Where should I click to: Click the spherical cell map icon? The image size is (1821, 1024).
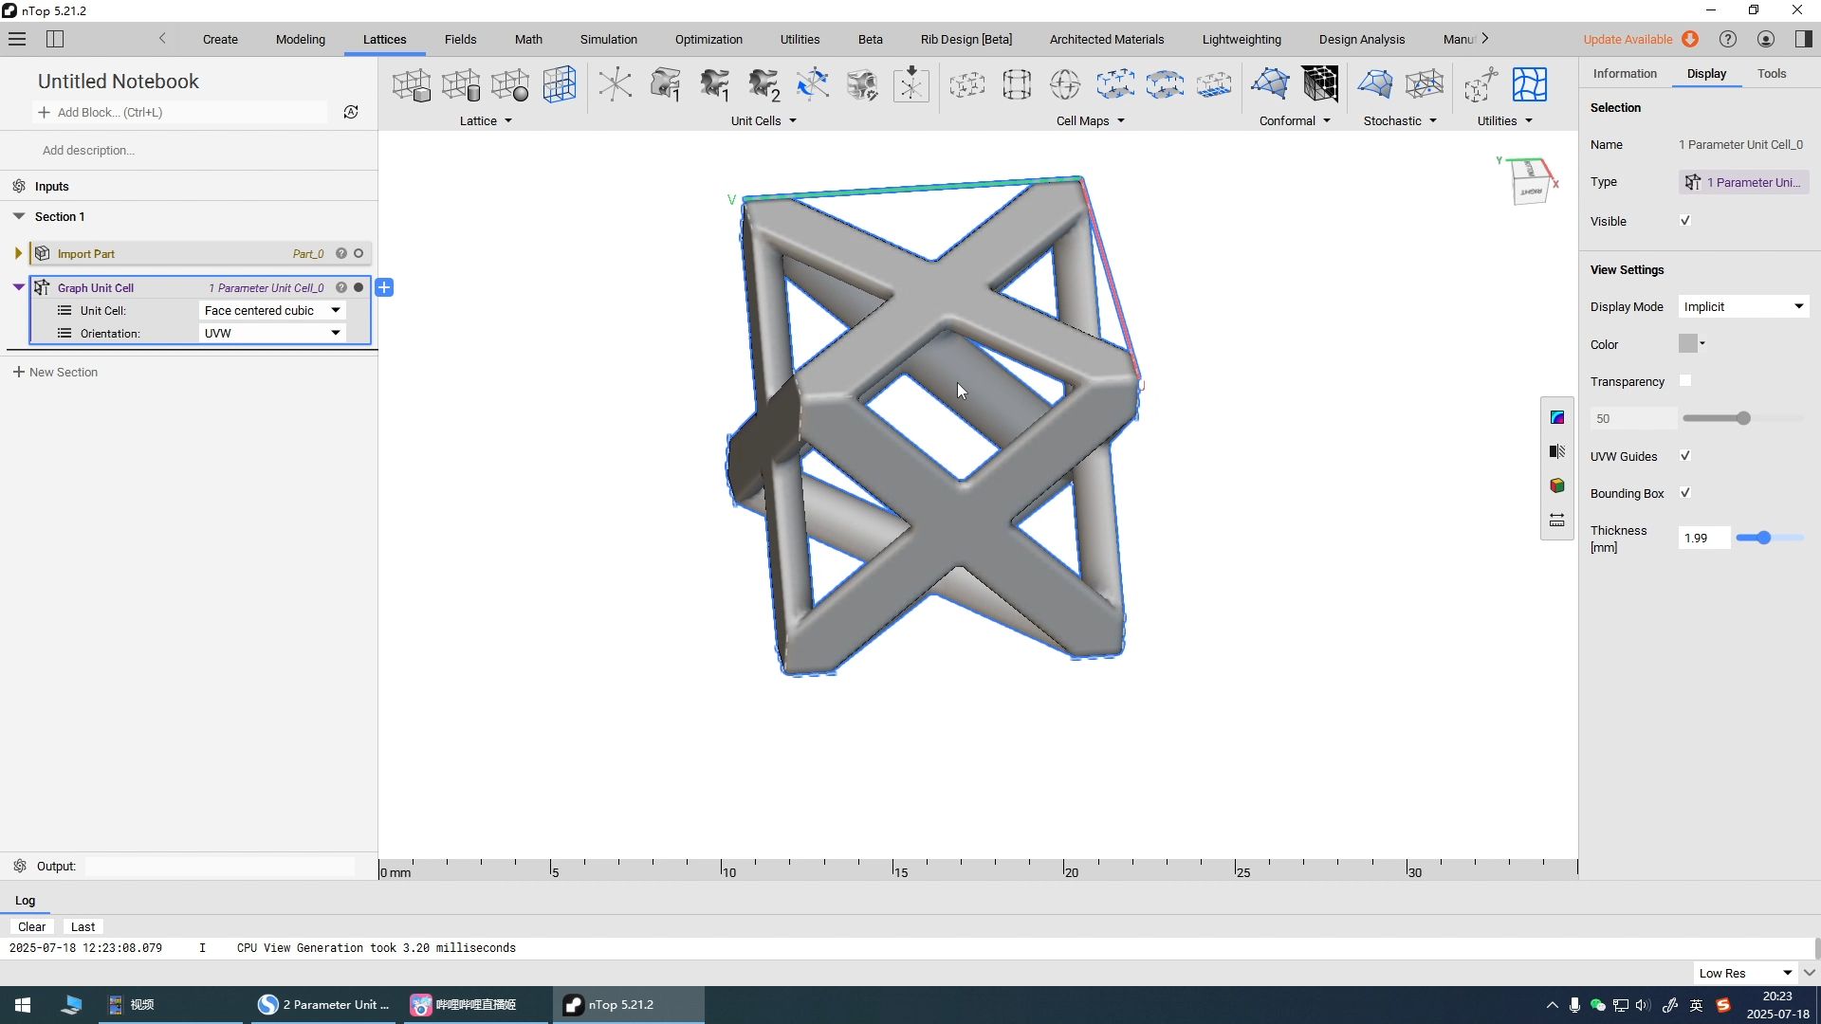[1065, 84]
